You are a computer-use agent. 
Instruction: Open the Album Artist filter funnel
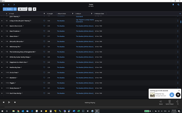pyautogui.click(x=73, y=14)
